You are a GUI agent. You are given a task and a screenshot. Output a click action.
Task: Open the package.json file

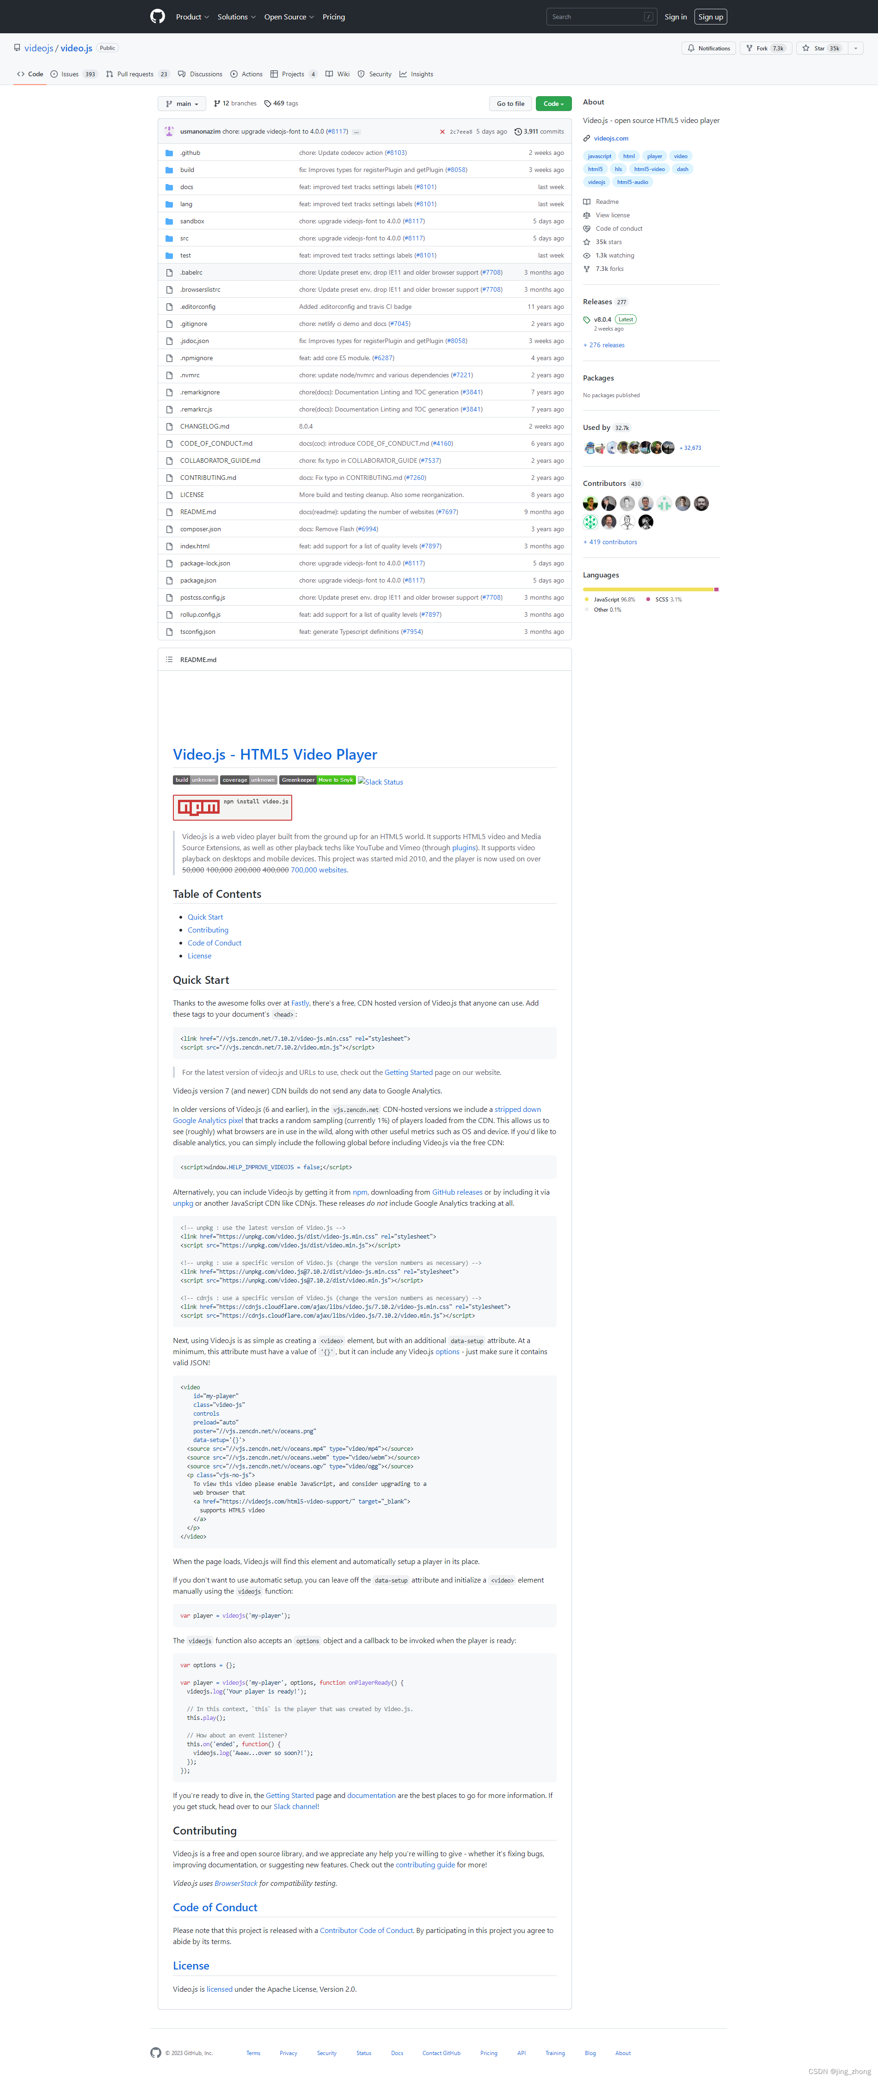point(198,581)
